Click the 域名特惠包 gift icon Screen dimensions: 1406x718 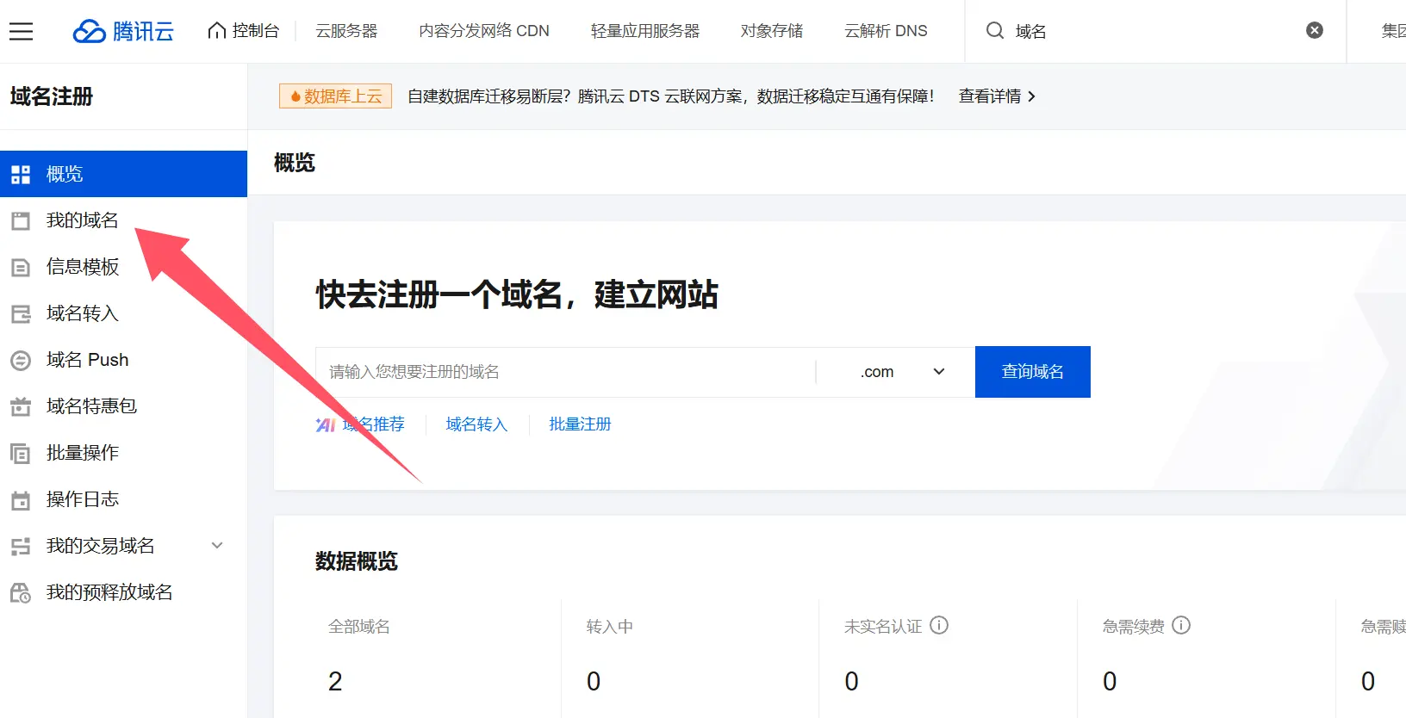pos(21,406)
